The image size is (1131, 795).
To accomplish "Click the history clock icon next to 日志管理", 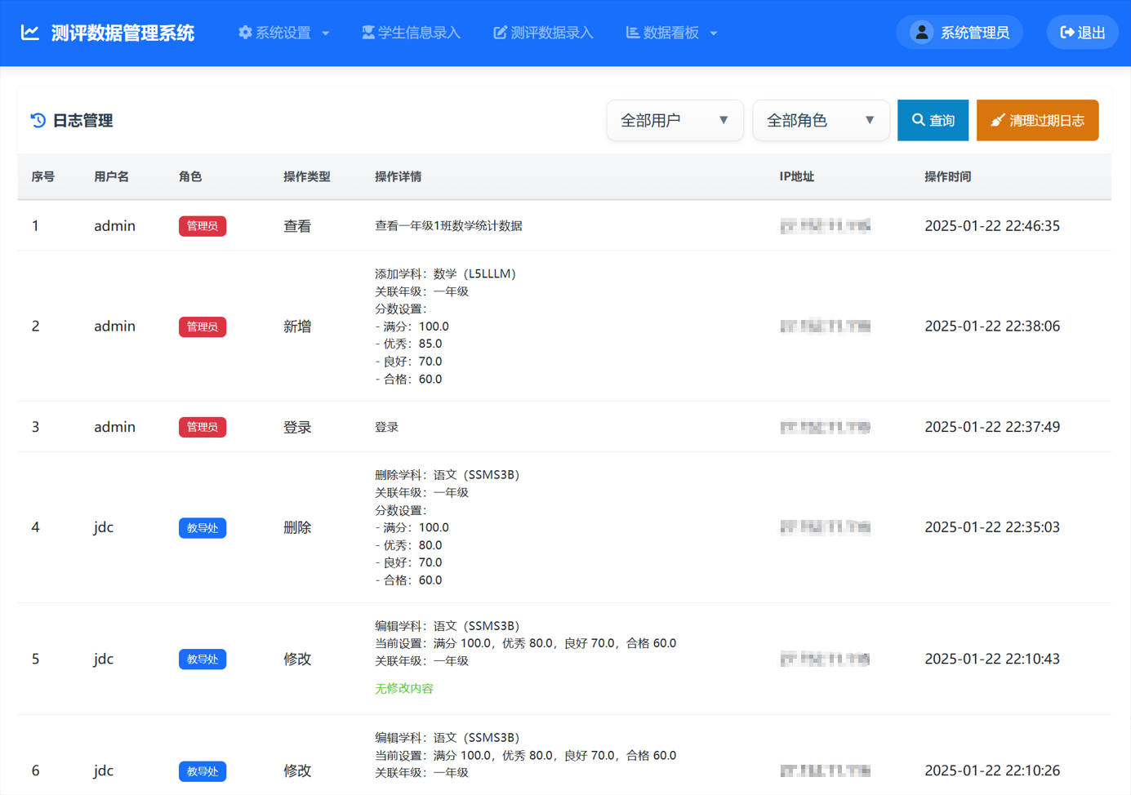I will 37,120.
